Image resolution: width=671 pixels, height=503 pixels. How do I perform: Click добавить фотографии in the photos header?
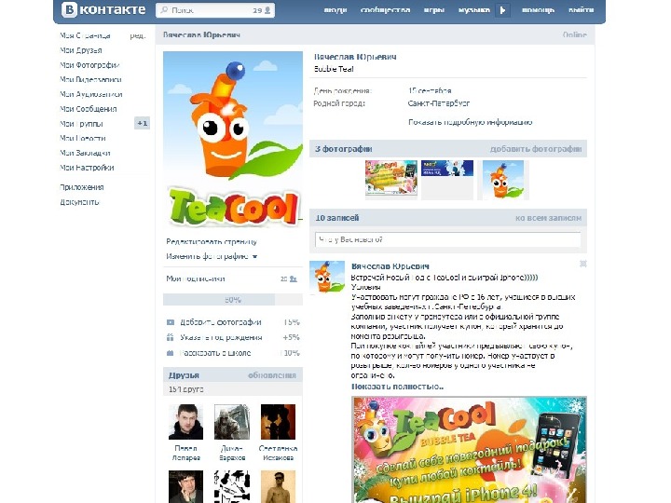point(536,149)
